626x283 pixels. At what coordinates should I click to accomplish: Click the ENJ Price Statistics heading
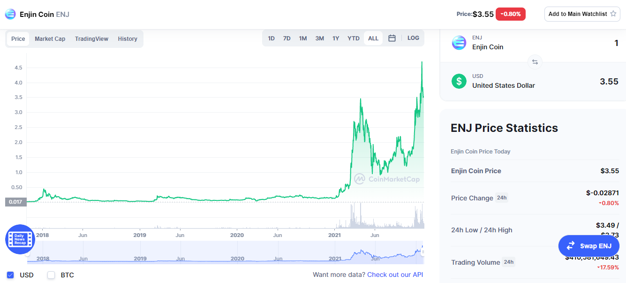[x=504, y=128]
